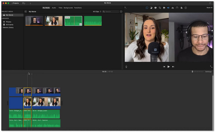Select the fourth green audio clip in browser

pyautogui.click(x=93, y=21)
